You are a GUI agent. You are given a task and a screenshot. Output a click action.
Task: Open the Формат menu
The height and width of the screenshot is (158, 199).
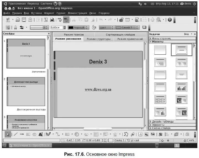[x=49, y=13]
